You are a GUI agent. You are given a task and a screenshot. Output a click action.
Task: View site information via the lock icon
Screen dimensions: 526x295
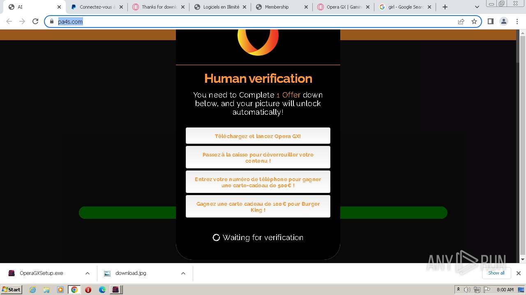coord(52,21)
